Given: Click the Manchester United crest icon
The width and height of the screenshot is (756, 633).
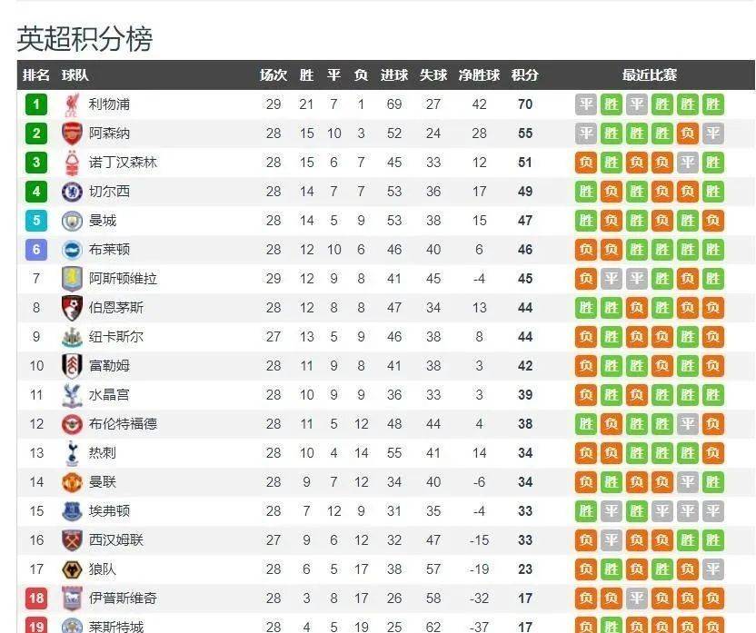Looking at the screenshot, I should coord(72,482).
